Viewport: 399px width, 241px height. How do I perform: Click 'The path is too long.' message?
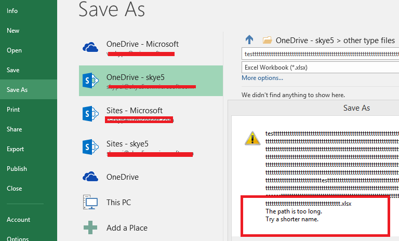click(294, 211)
